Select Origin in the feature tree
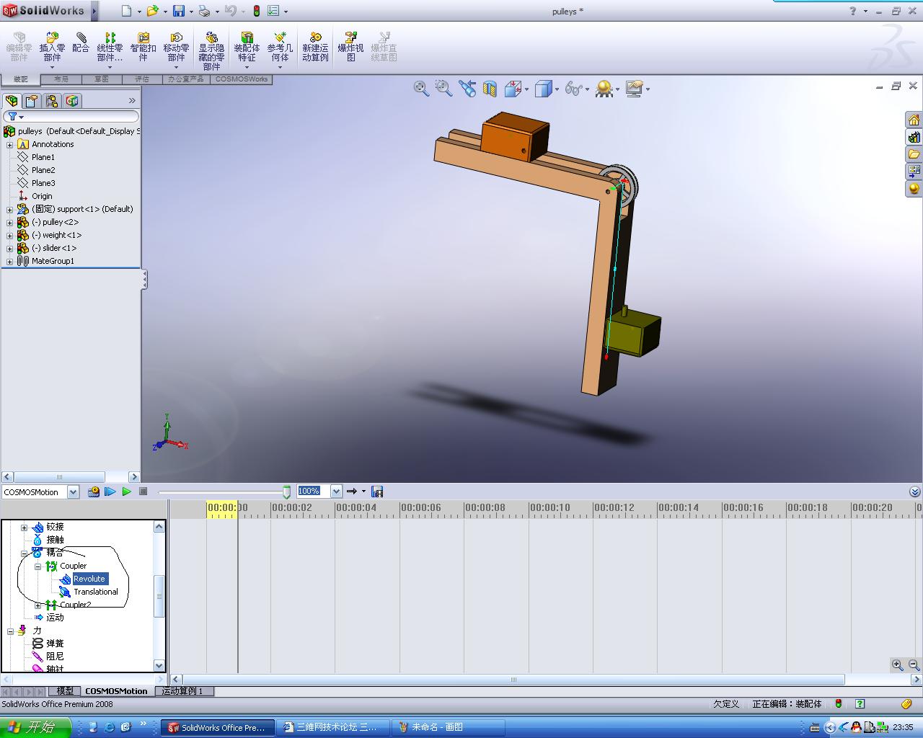The height and width of the screenshot is (738, 923). (41, 196)
